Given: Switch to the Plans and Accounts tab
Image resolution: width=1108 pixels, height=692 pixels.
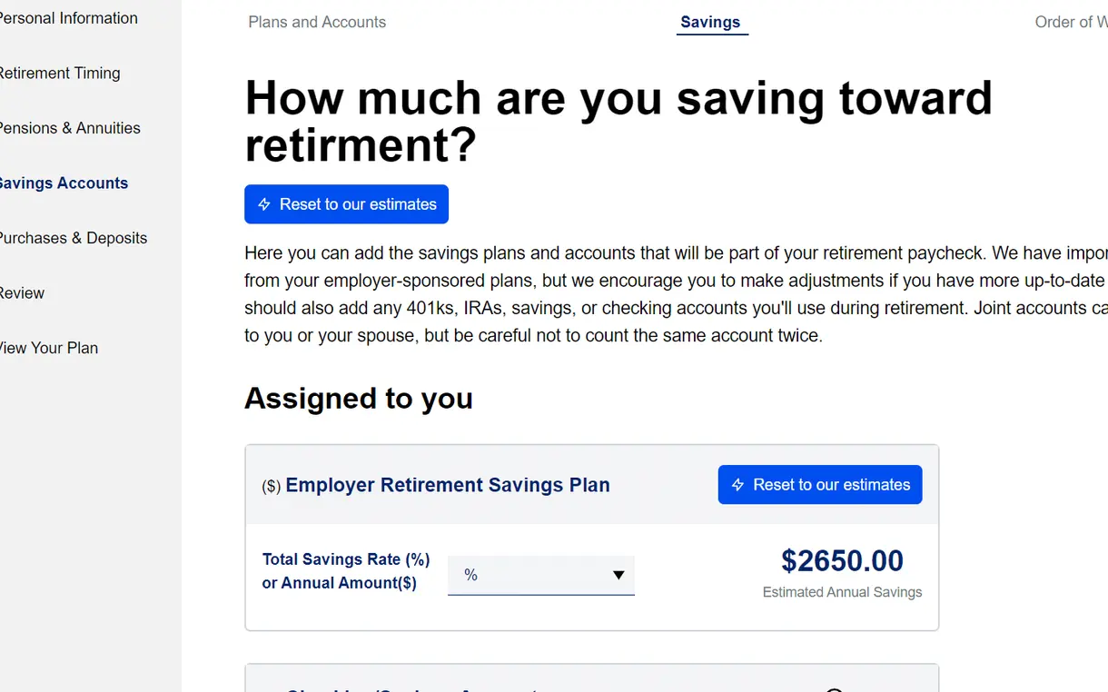Looking at the screenshot, I should [x=317, y=22].
